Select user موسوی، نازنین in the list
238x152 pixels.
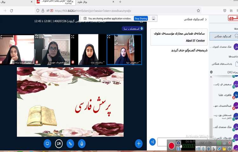225,138
